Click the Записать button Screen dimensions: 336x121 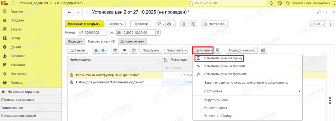click(116, 24)
